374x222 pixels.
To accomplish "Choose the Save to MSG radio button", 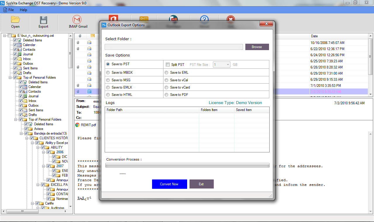I will tap(108, 80).
